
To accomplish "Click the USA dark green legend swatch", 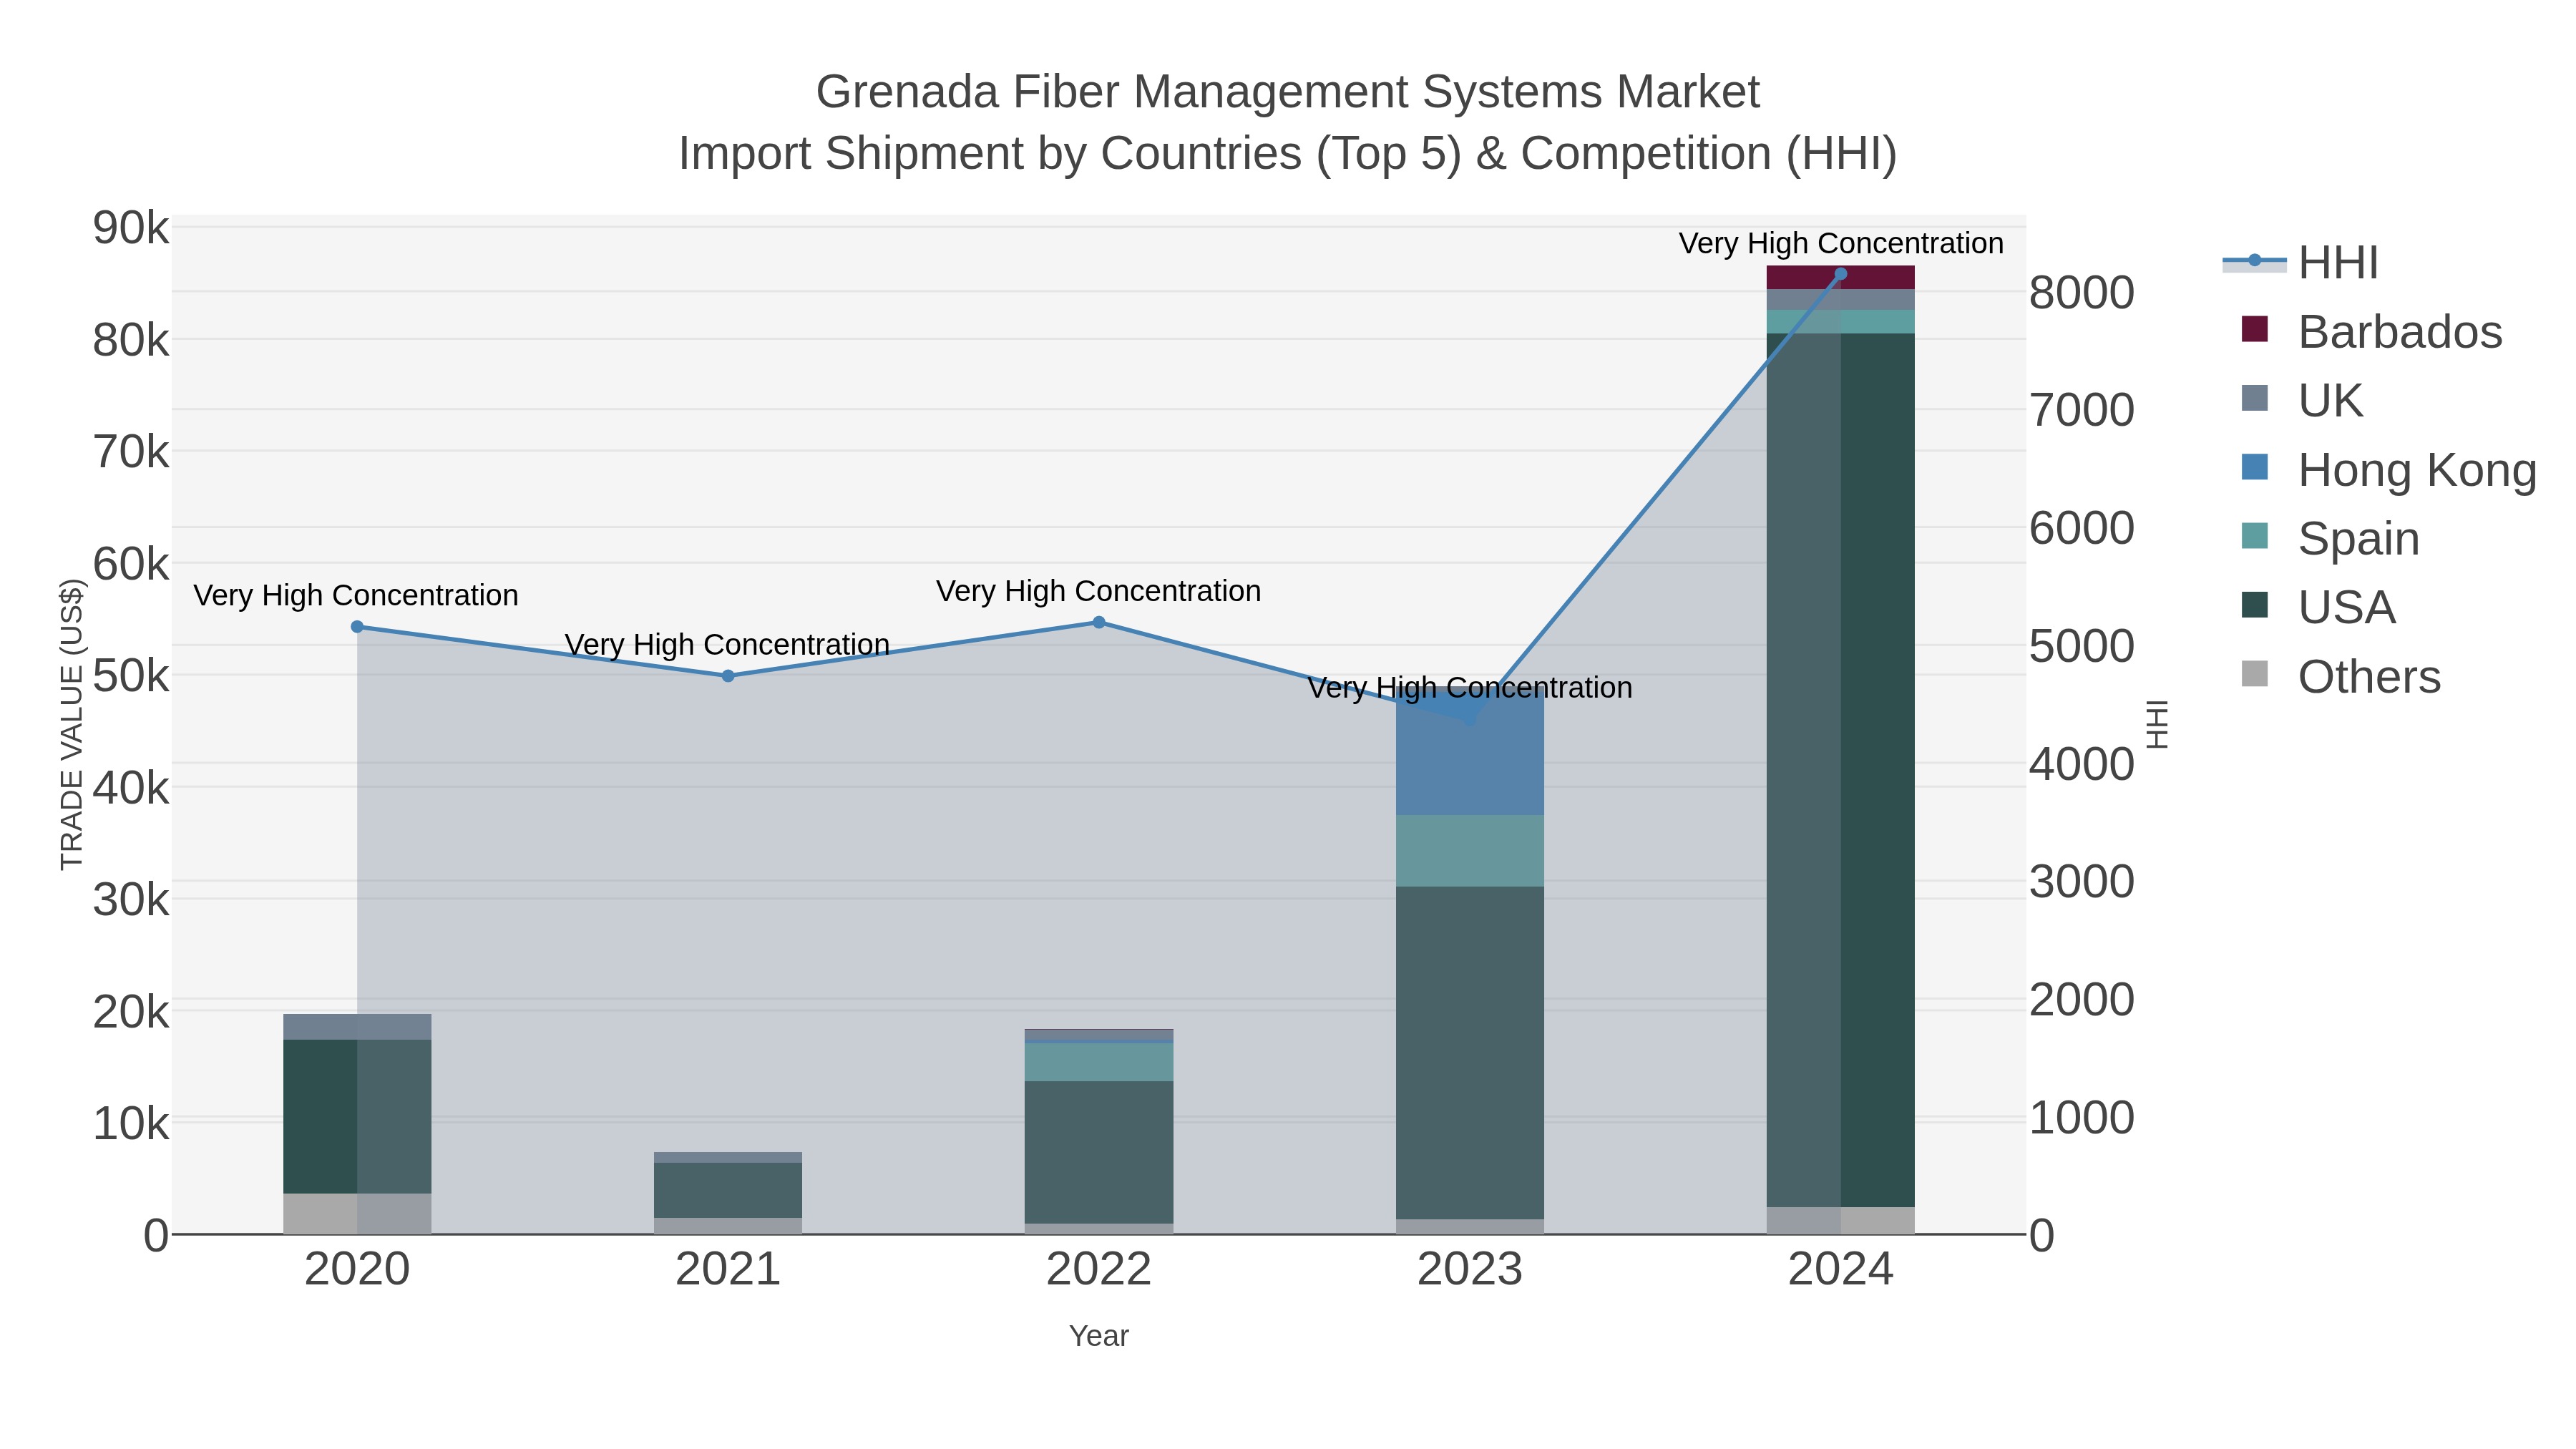I will click(2255, 604).
